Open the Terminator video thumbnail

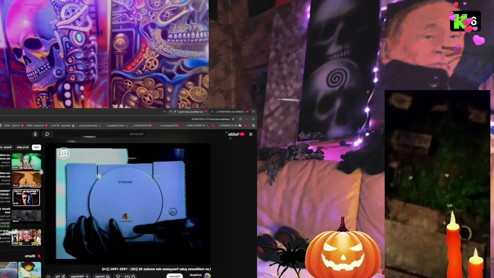(26, 197)
